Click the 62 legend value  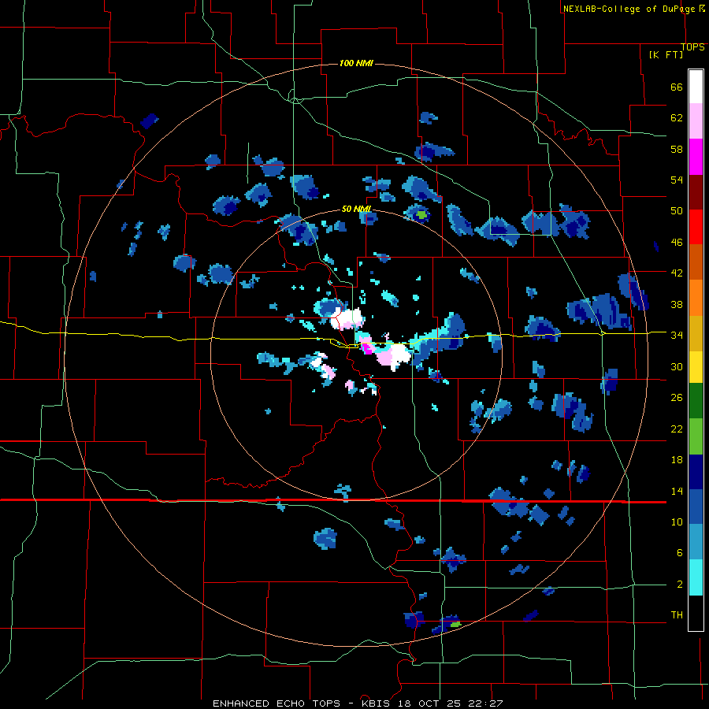[x=677, y=118]
